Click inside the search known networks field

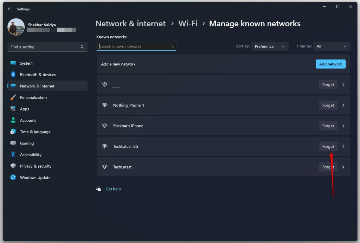[x=135, y=46]
